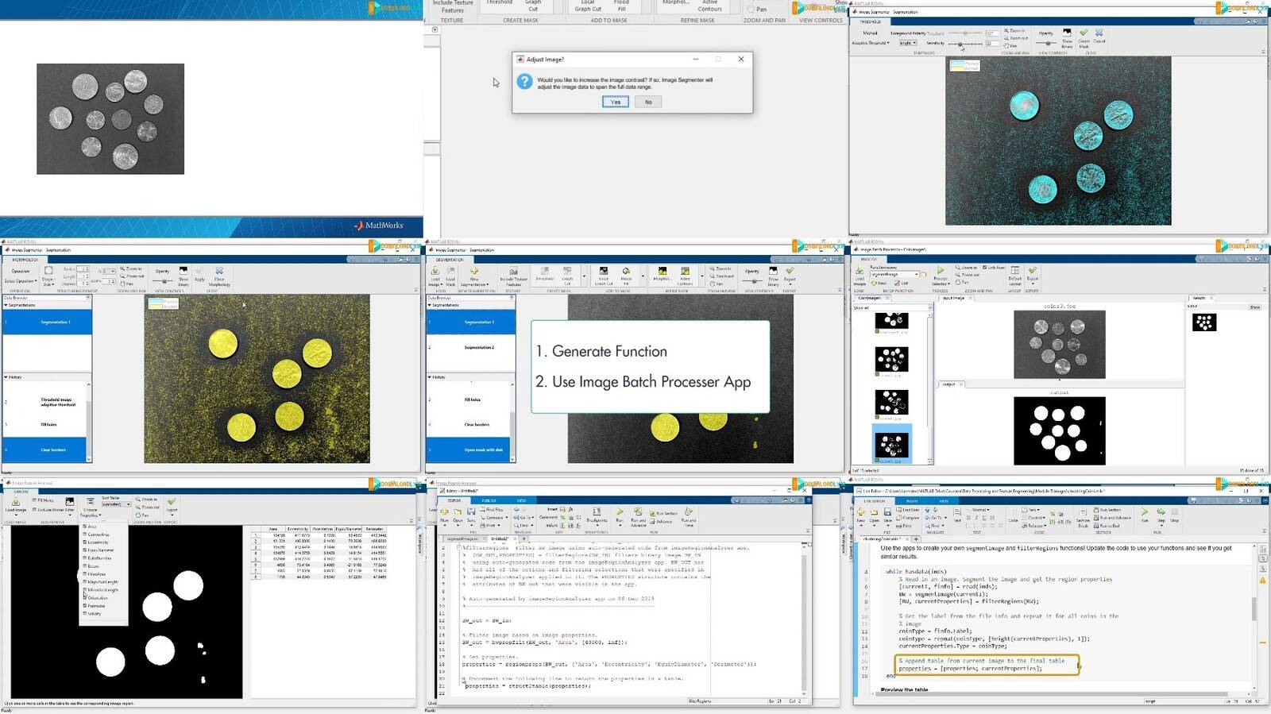Click the Process Selected green play icon

[x=941, y=271]
